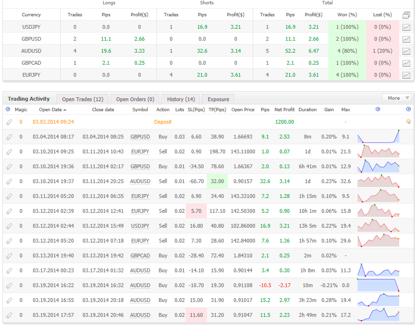415x325 pixels.
Task: Switch to the Open Orders (0) tab
Action: coord(135,99)
